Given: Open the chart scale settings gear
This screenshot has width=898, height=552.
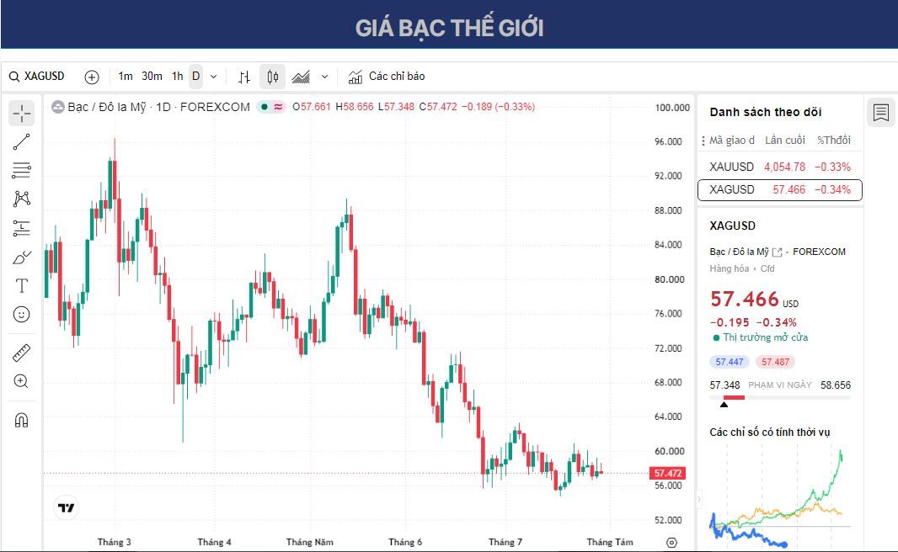Looking at the screenshot, I should [x=671, y=542].
